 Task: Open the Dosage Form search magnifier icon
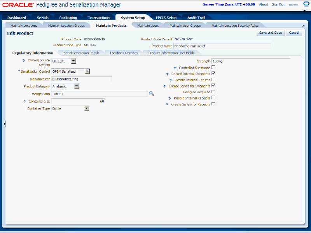click(152, 94)
